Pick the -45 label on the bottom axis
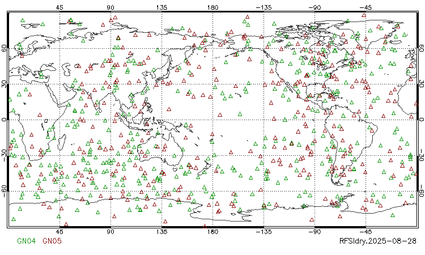Screen dimensions: 425x255 point(365,232)
